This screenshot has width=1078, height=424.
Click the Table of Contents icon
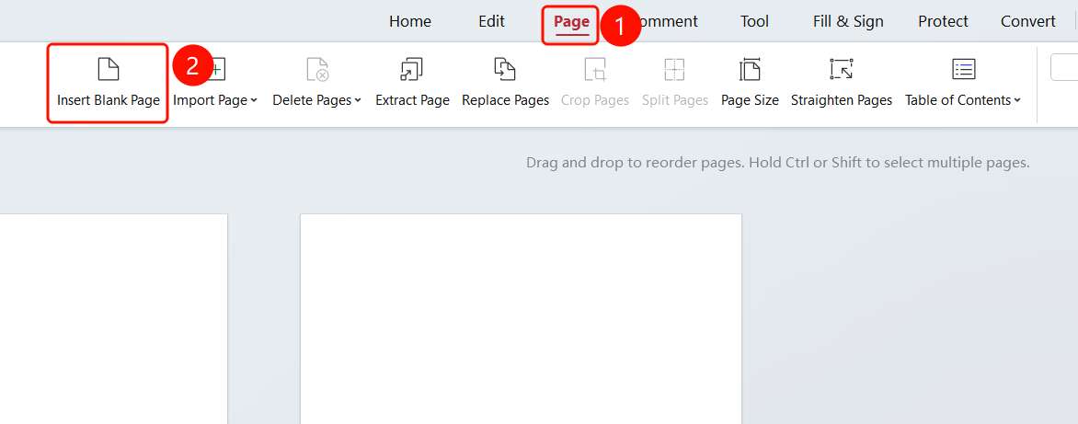coord(964,69)
